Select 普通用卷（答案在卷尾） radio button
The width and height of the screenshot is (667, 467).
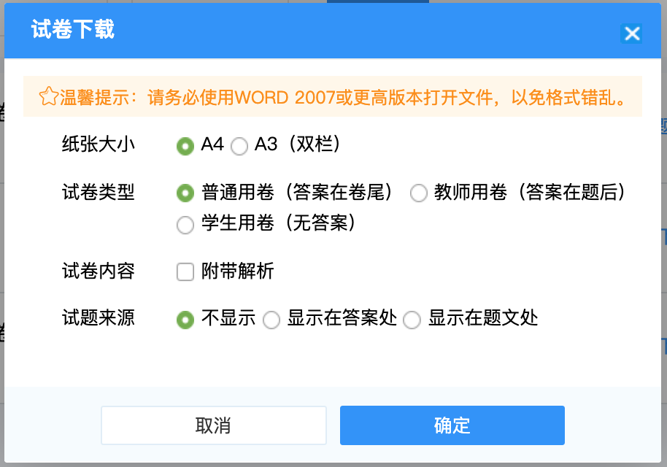click(185, 193)
